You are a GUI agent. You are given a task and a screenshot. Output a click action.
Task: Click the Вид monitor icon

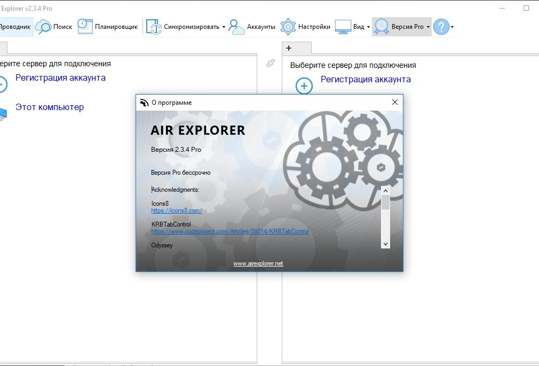[343, 27]
